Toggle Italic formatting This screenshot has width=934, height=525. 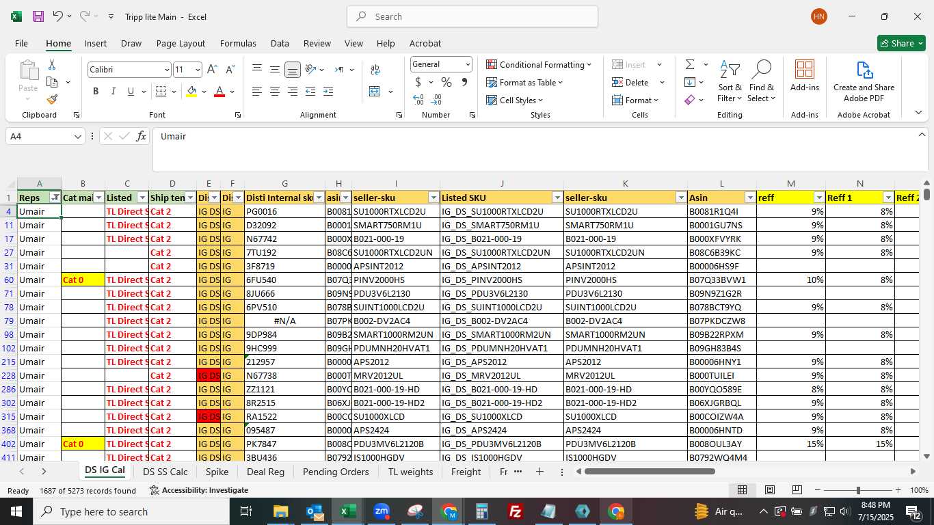click(x=114, y=92)
